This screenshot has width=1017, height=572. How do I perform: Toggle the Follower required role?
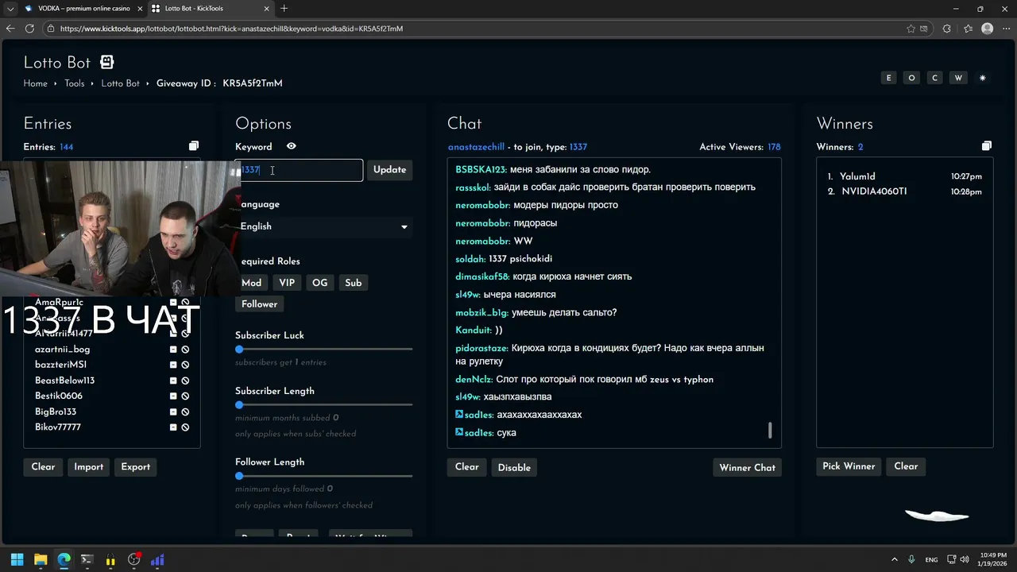pos(260,304)
